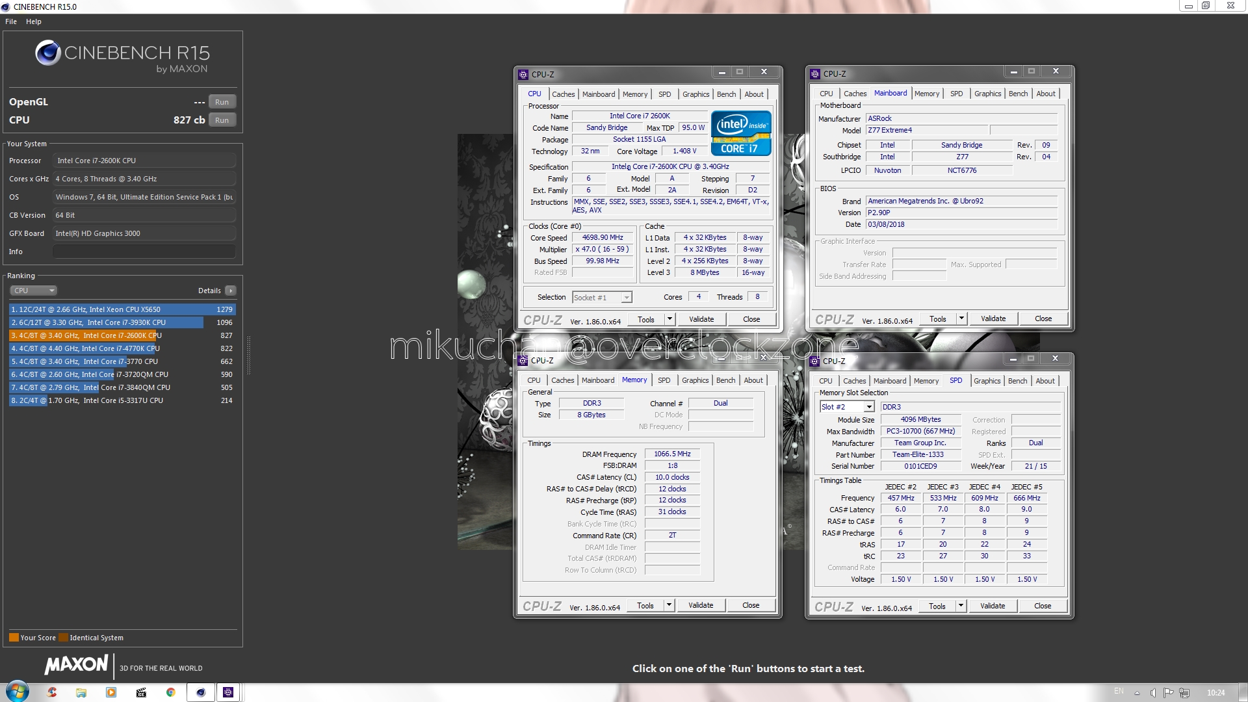Viewport: 1248px width, 702px height.
Task: Open the ranking CPU dropdown
Action: click(x=34, y=291)
